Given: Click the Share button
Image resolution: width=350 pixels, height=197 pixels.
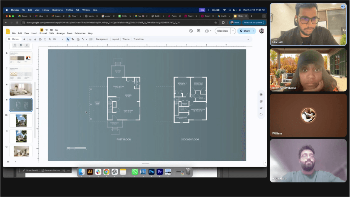Looking at the screenshot, I should pyautogui.click(x=245, y=31).
